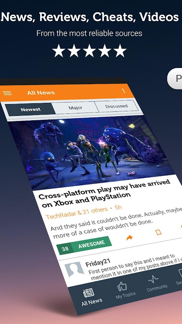Tap the orange share arrow icon
This screenshot has height=324, width=182.
[x=129, y=238]
